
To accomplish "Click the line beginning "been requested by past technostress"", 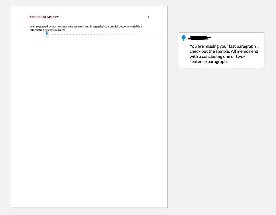I will pyautogui.click(x=86, y=27).
